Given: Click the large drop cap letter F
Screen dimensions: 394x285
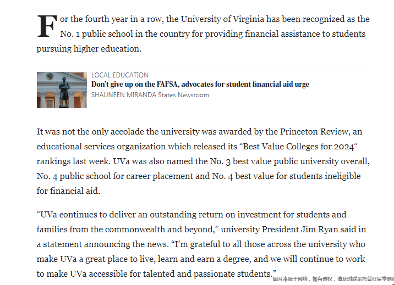Looking at the screenshot, I should 47,26.
